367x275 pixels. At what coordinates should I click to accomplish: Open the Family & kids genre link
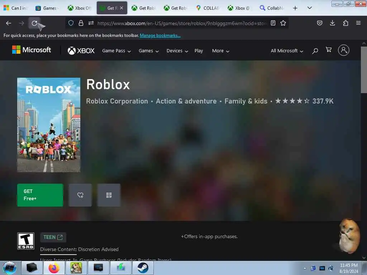(246, 101)
